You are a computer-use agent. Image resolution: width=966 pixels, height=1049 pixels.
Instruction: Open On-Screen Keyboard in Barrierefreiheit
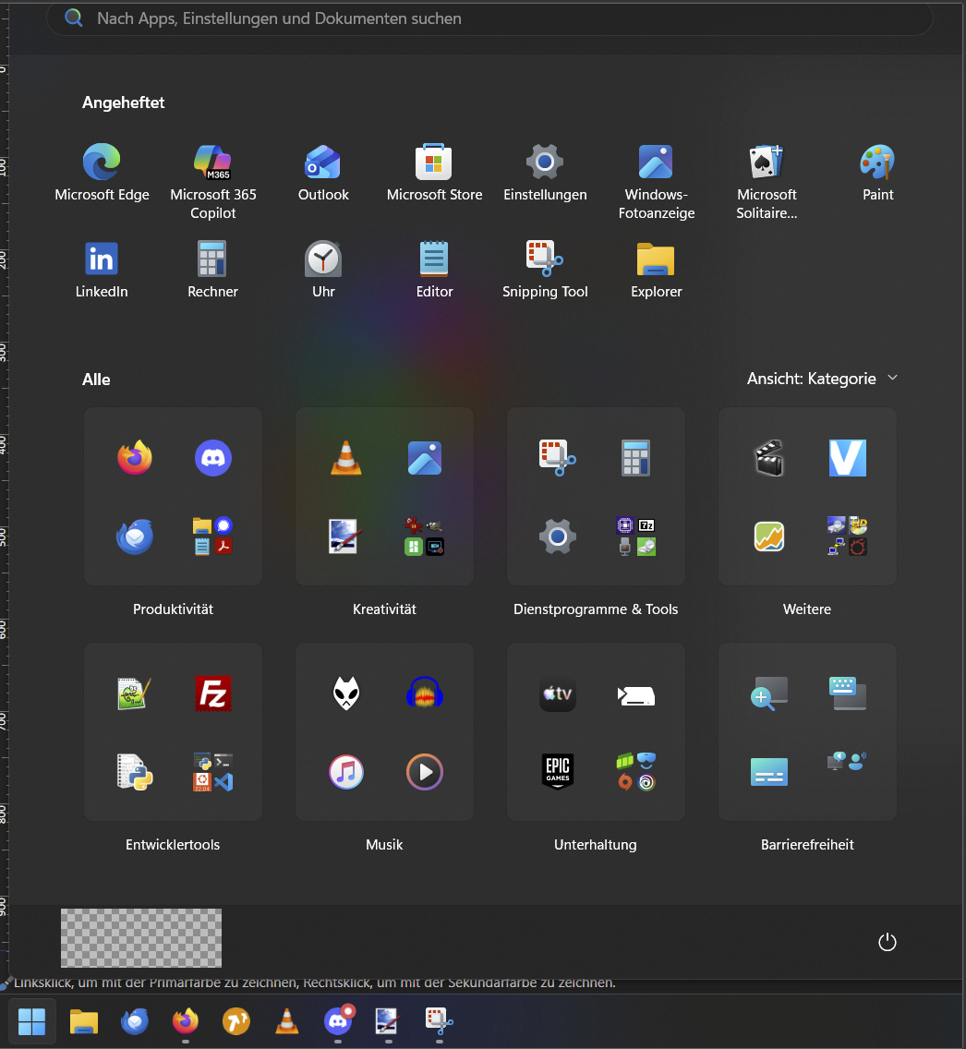pos(847,693)
